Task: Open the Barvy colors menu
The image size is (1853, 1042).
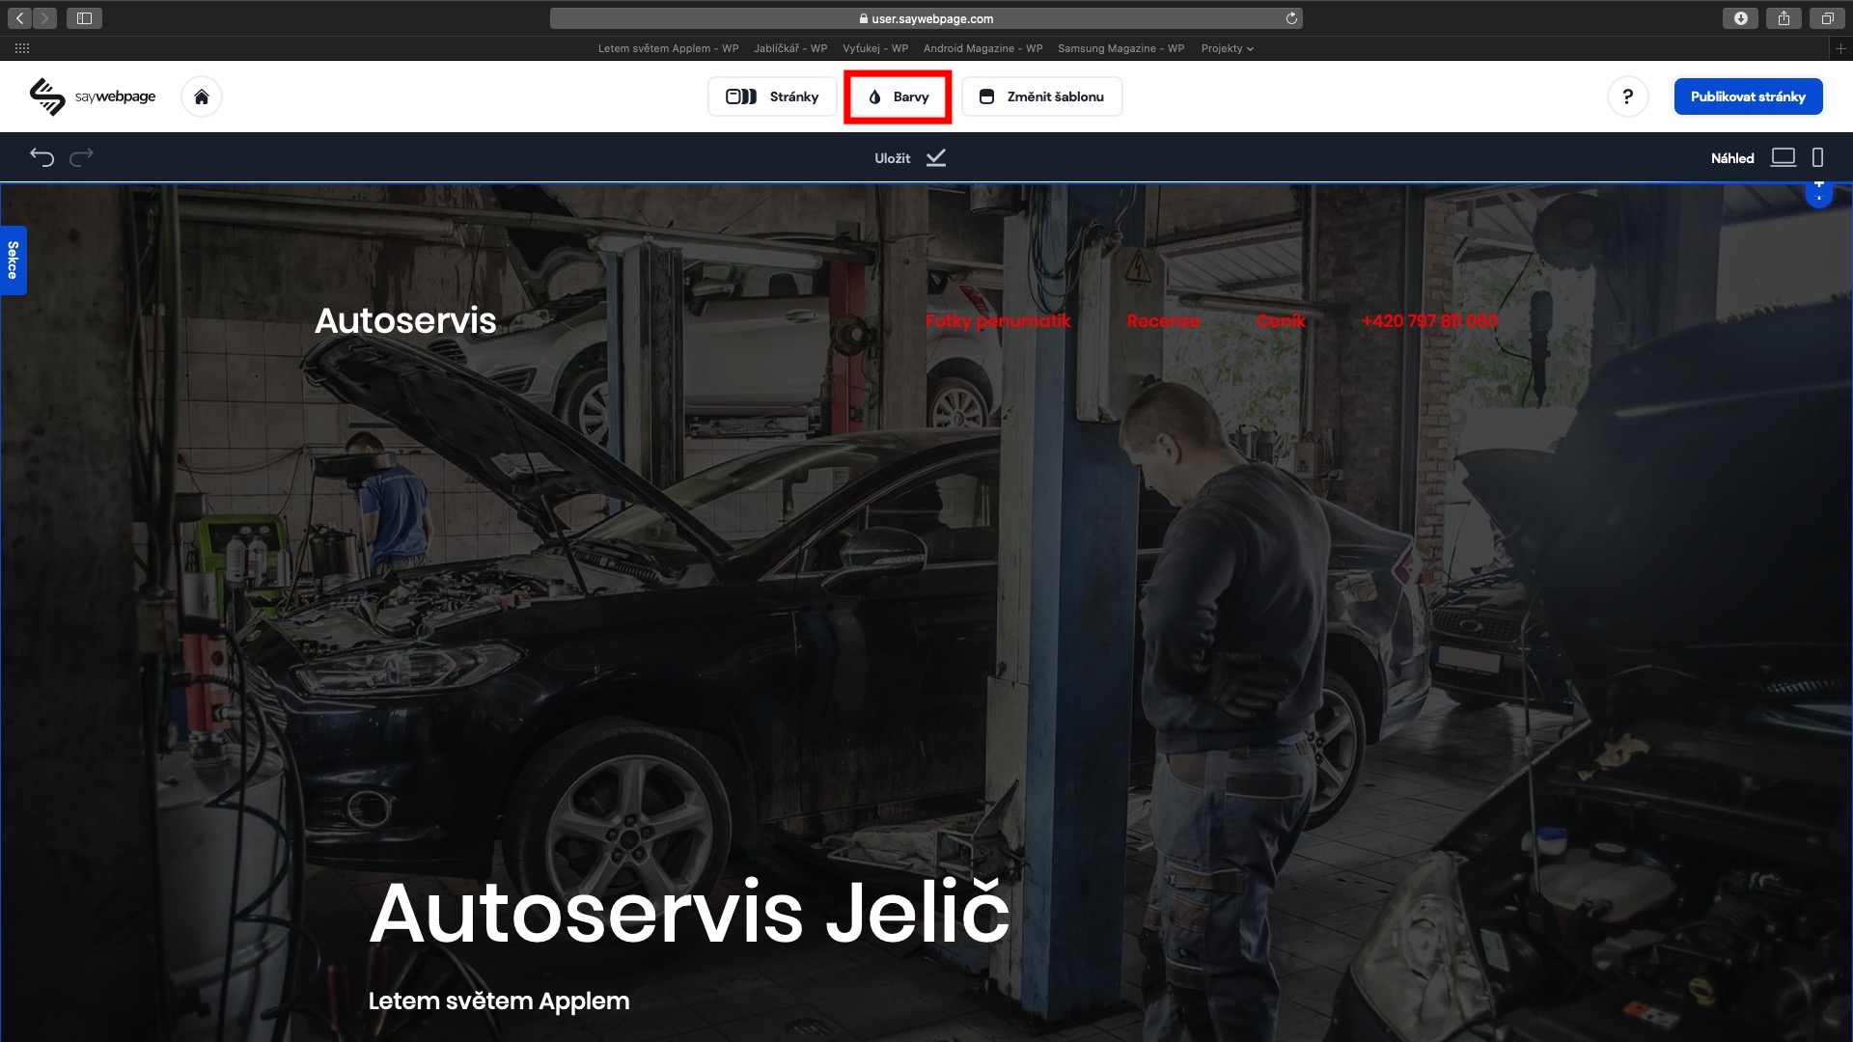Action: point(898,96)
